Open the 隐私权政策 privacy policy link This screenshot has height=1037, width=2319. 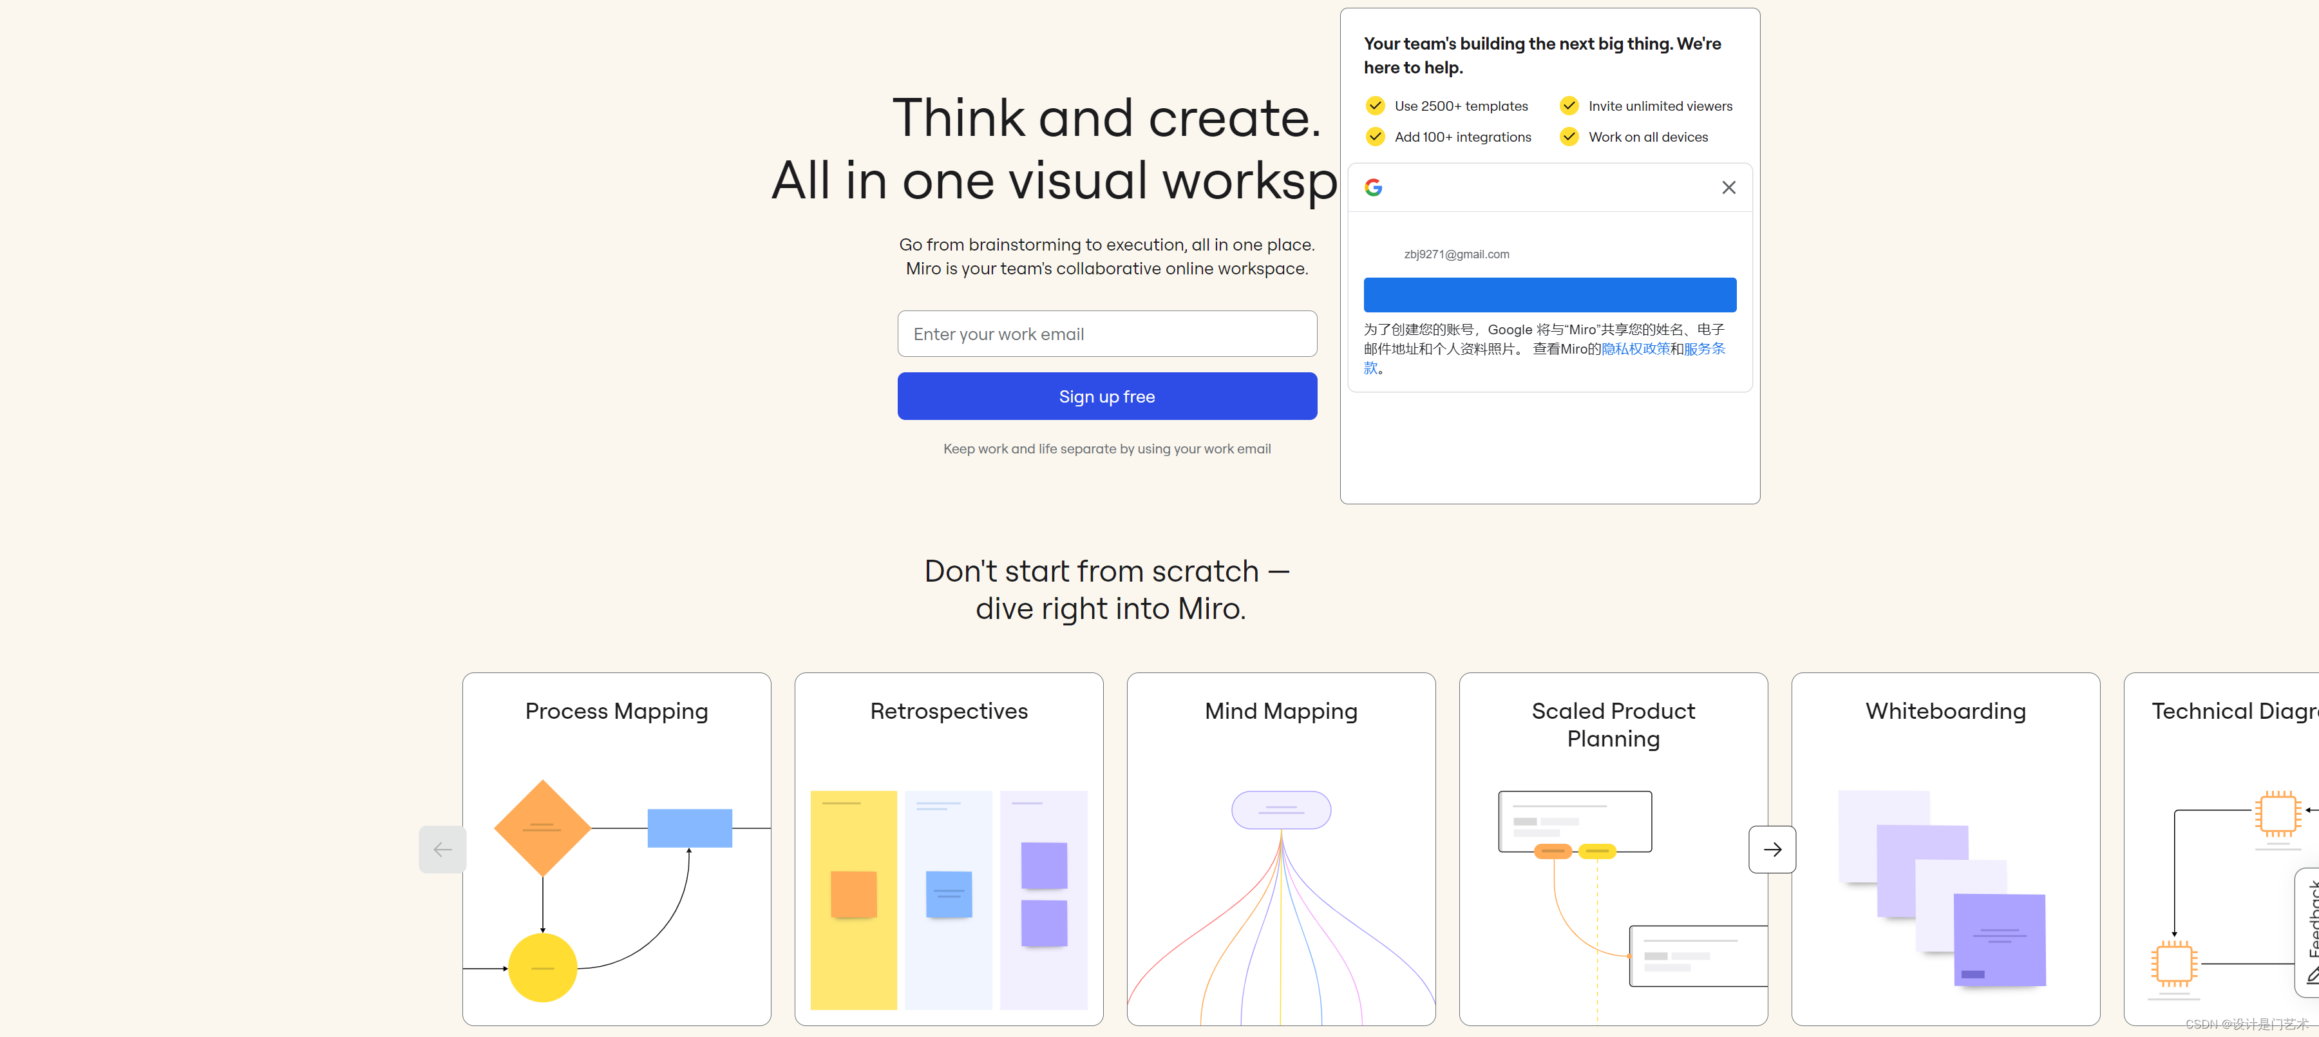pyautogui.click(x=1635, y=349)
